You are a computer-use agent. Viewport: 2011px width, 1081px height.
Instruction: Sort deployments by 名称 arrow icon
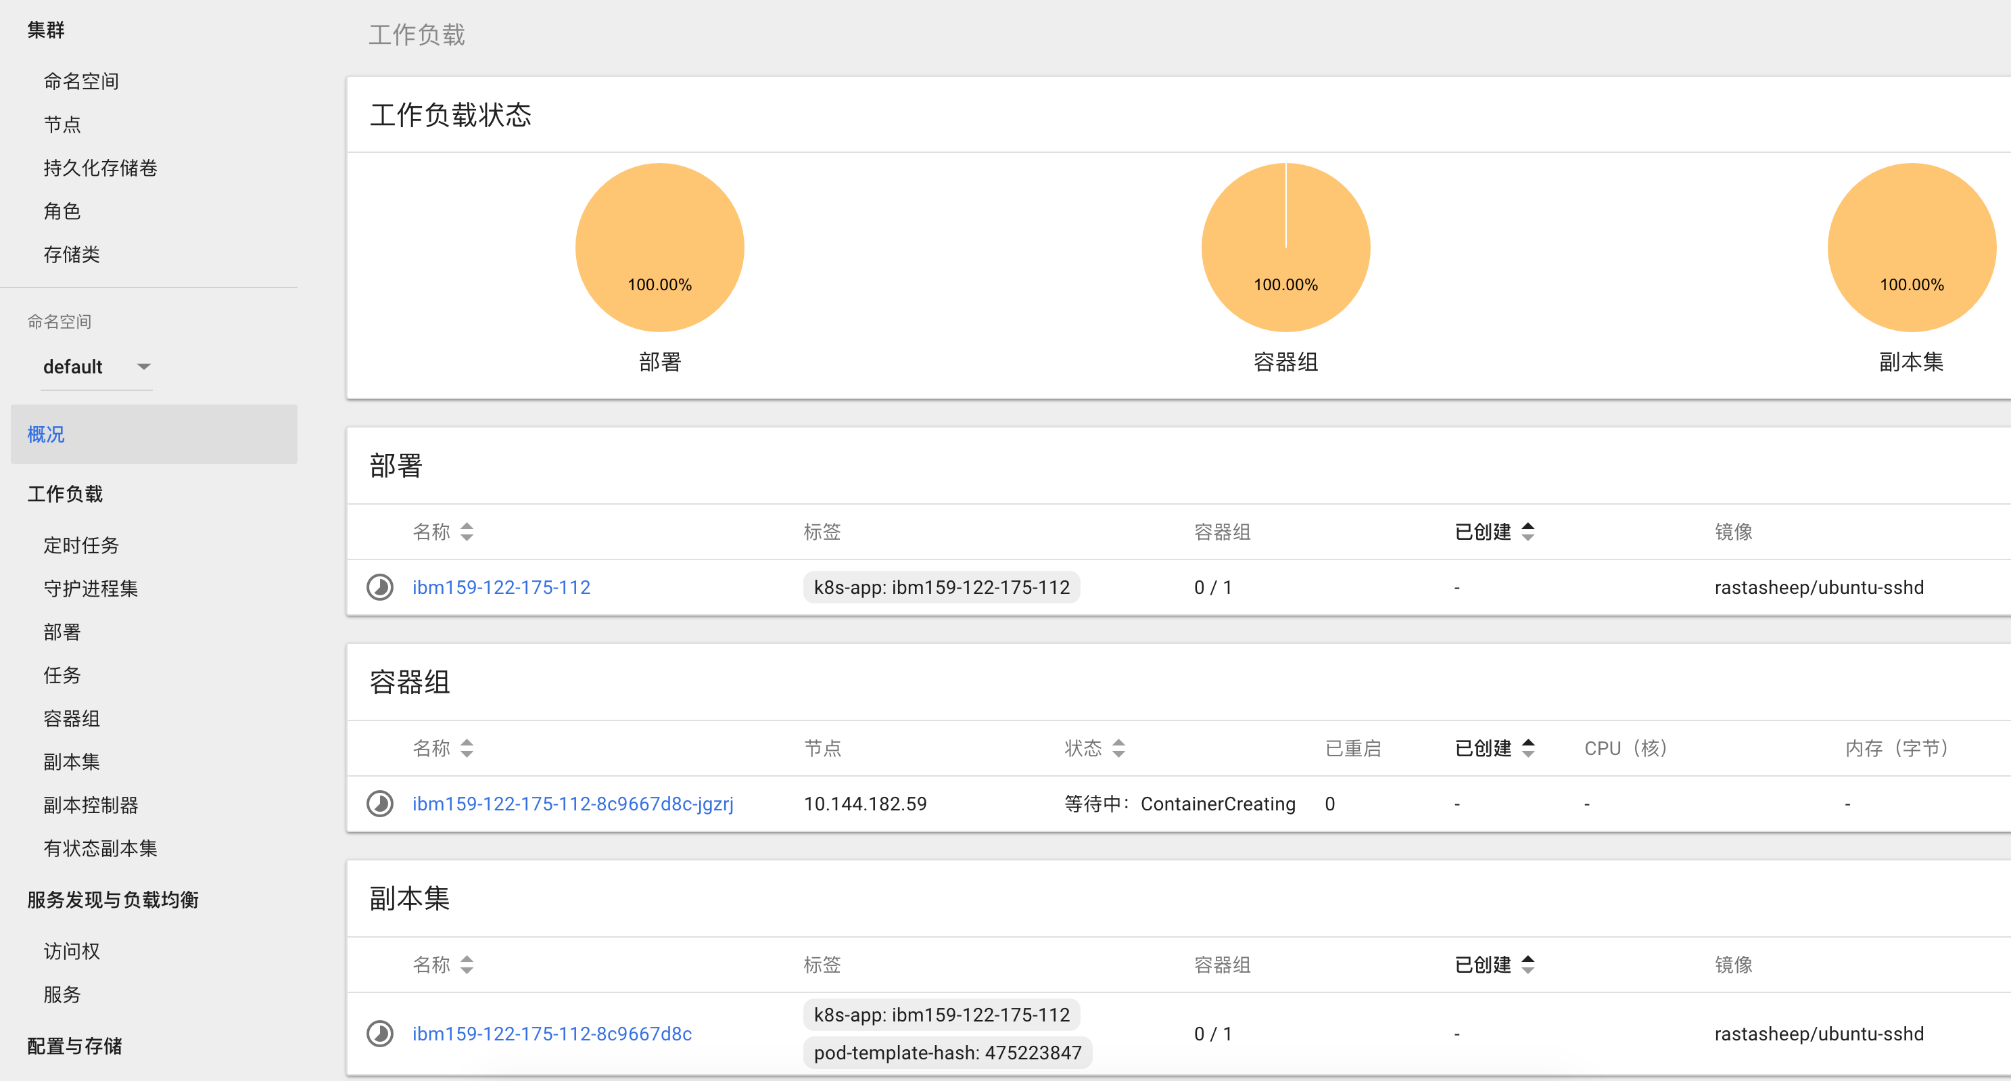coord(467,532)
